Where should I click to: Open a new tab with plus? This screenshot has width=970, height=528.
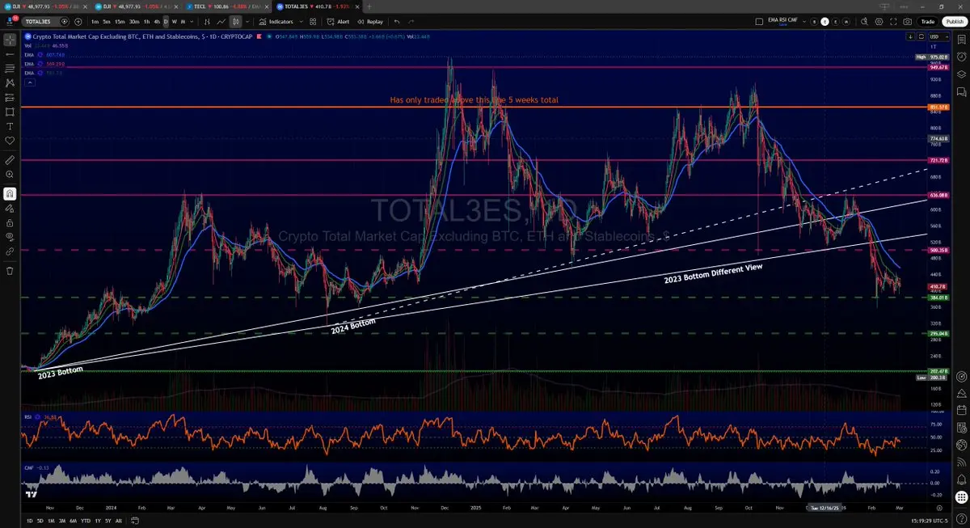(x=369, y=6)
